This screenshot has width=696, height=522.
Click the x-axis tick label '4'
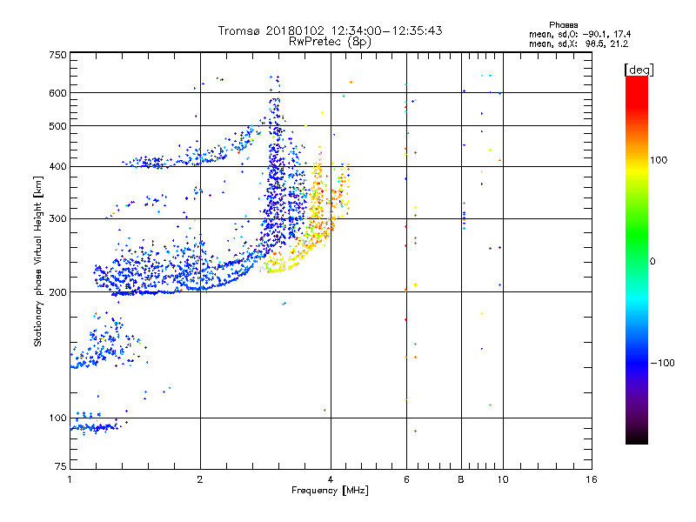tap(331, 479)
